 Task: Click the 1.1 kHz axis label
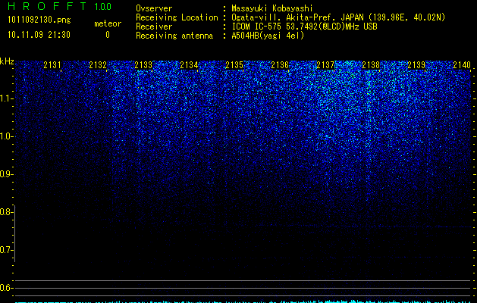tap(6, 98)
